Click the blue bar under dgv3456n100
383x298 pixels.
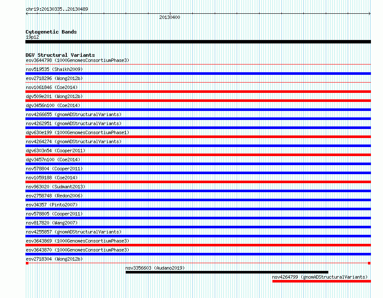pos(198,110)
